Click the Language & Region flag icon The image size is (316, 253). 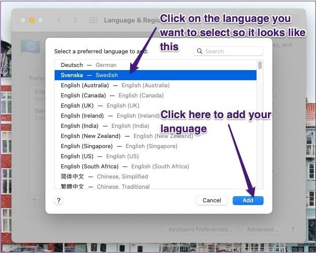coord(30,47)
